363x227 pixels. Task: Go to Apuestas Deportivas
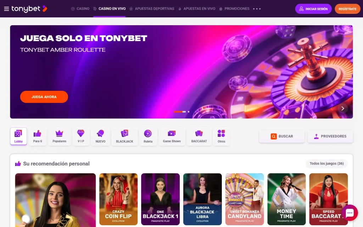[152, 9]
